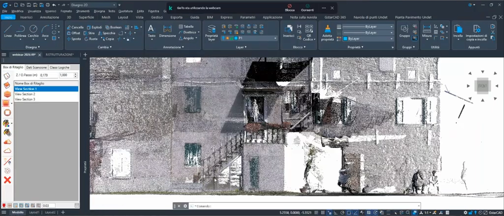
Task: Click Consenti in the webcam prompt
Action: [x=307, y=8]
